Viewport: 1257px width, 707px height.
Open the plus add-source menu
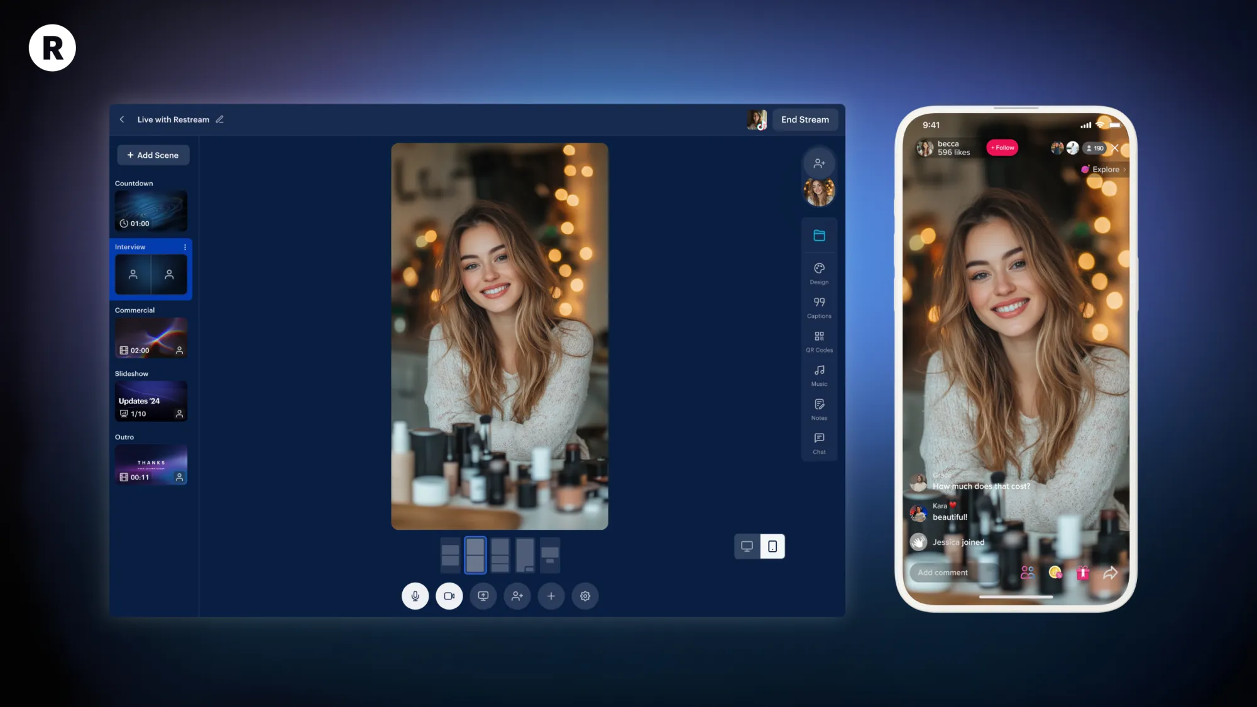(551, 596)
